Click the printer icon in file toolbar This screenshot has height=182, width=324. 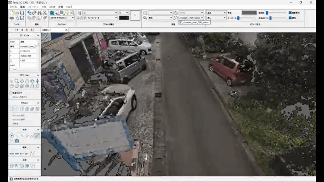12,18
